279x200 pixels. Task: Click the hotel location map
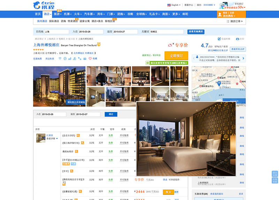tap(219, 86)
